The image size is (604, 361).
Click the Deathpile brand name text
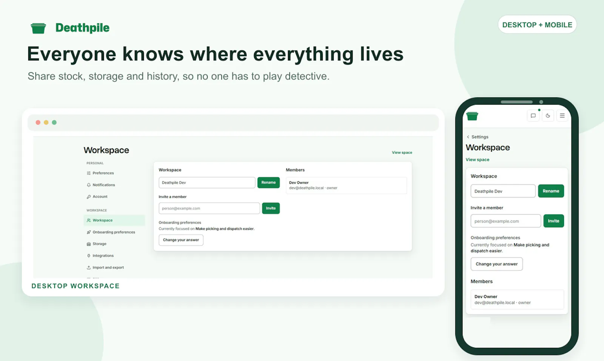[x=82, y=28]
